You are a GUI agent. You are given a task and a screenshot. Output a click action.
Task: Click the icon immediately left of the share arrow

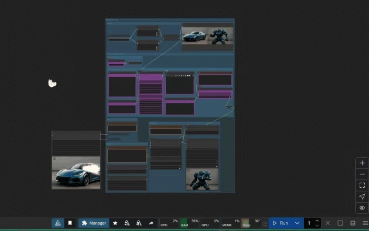pos(139,223)
